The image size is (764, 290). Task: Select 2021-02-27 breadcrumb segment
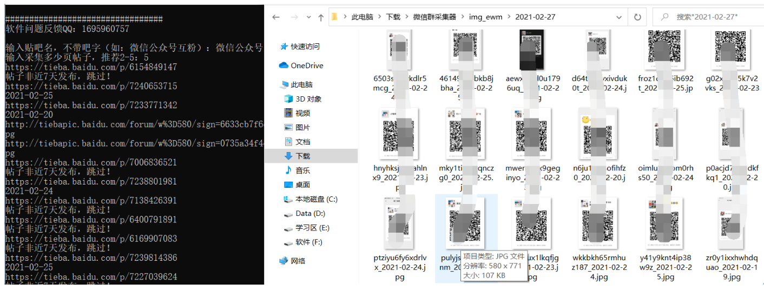click(x=535, y=17)
